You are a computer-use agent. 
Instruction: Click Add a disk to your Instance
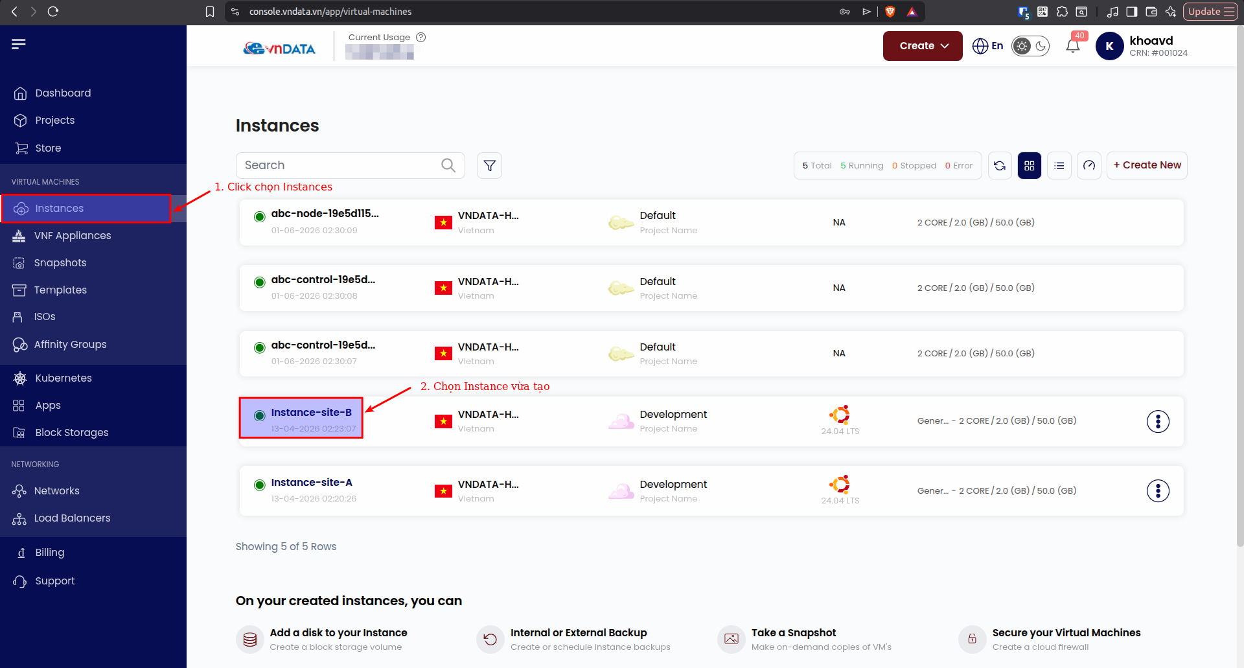coord(338,633)
